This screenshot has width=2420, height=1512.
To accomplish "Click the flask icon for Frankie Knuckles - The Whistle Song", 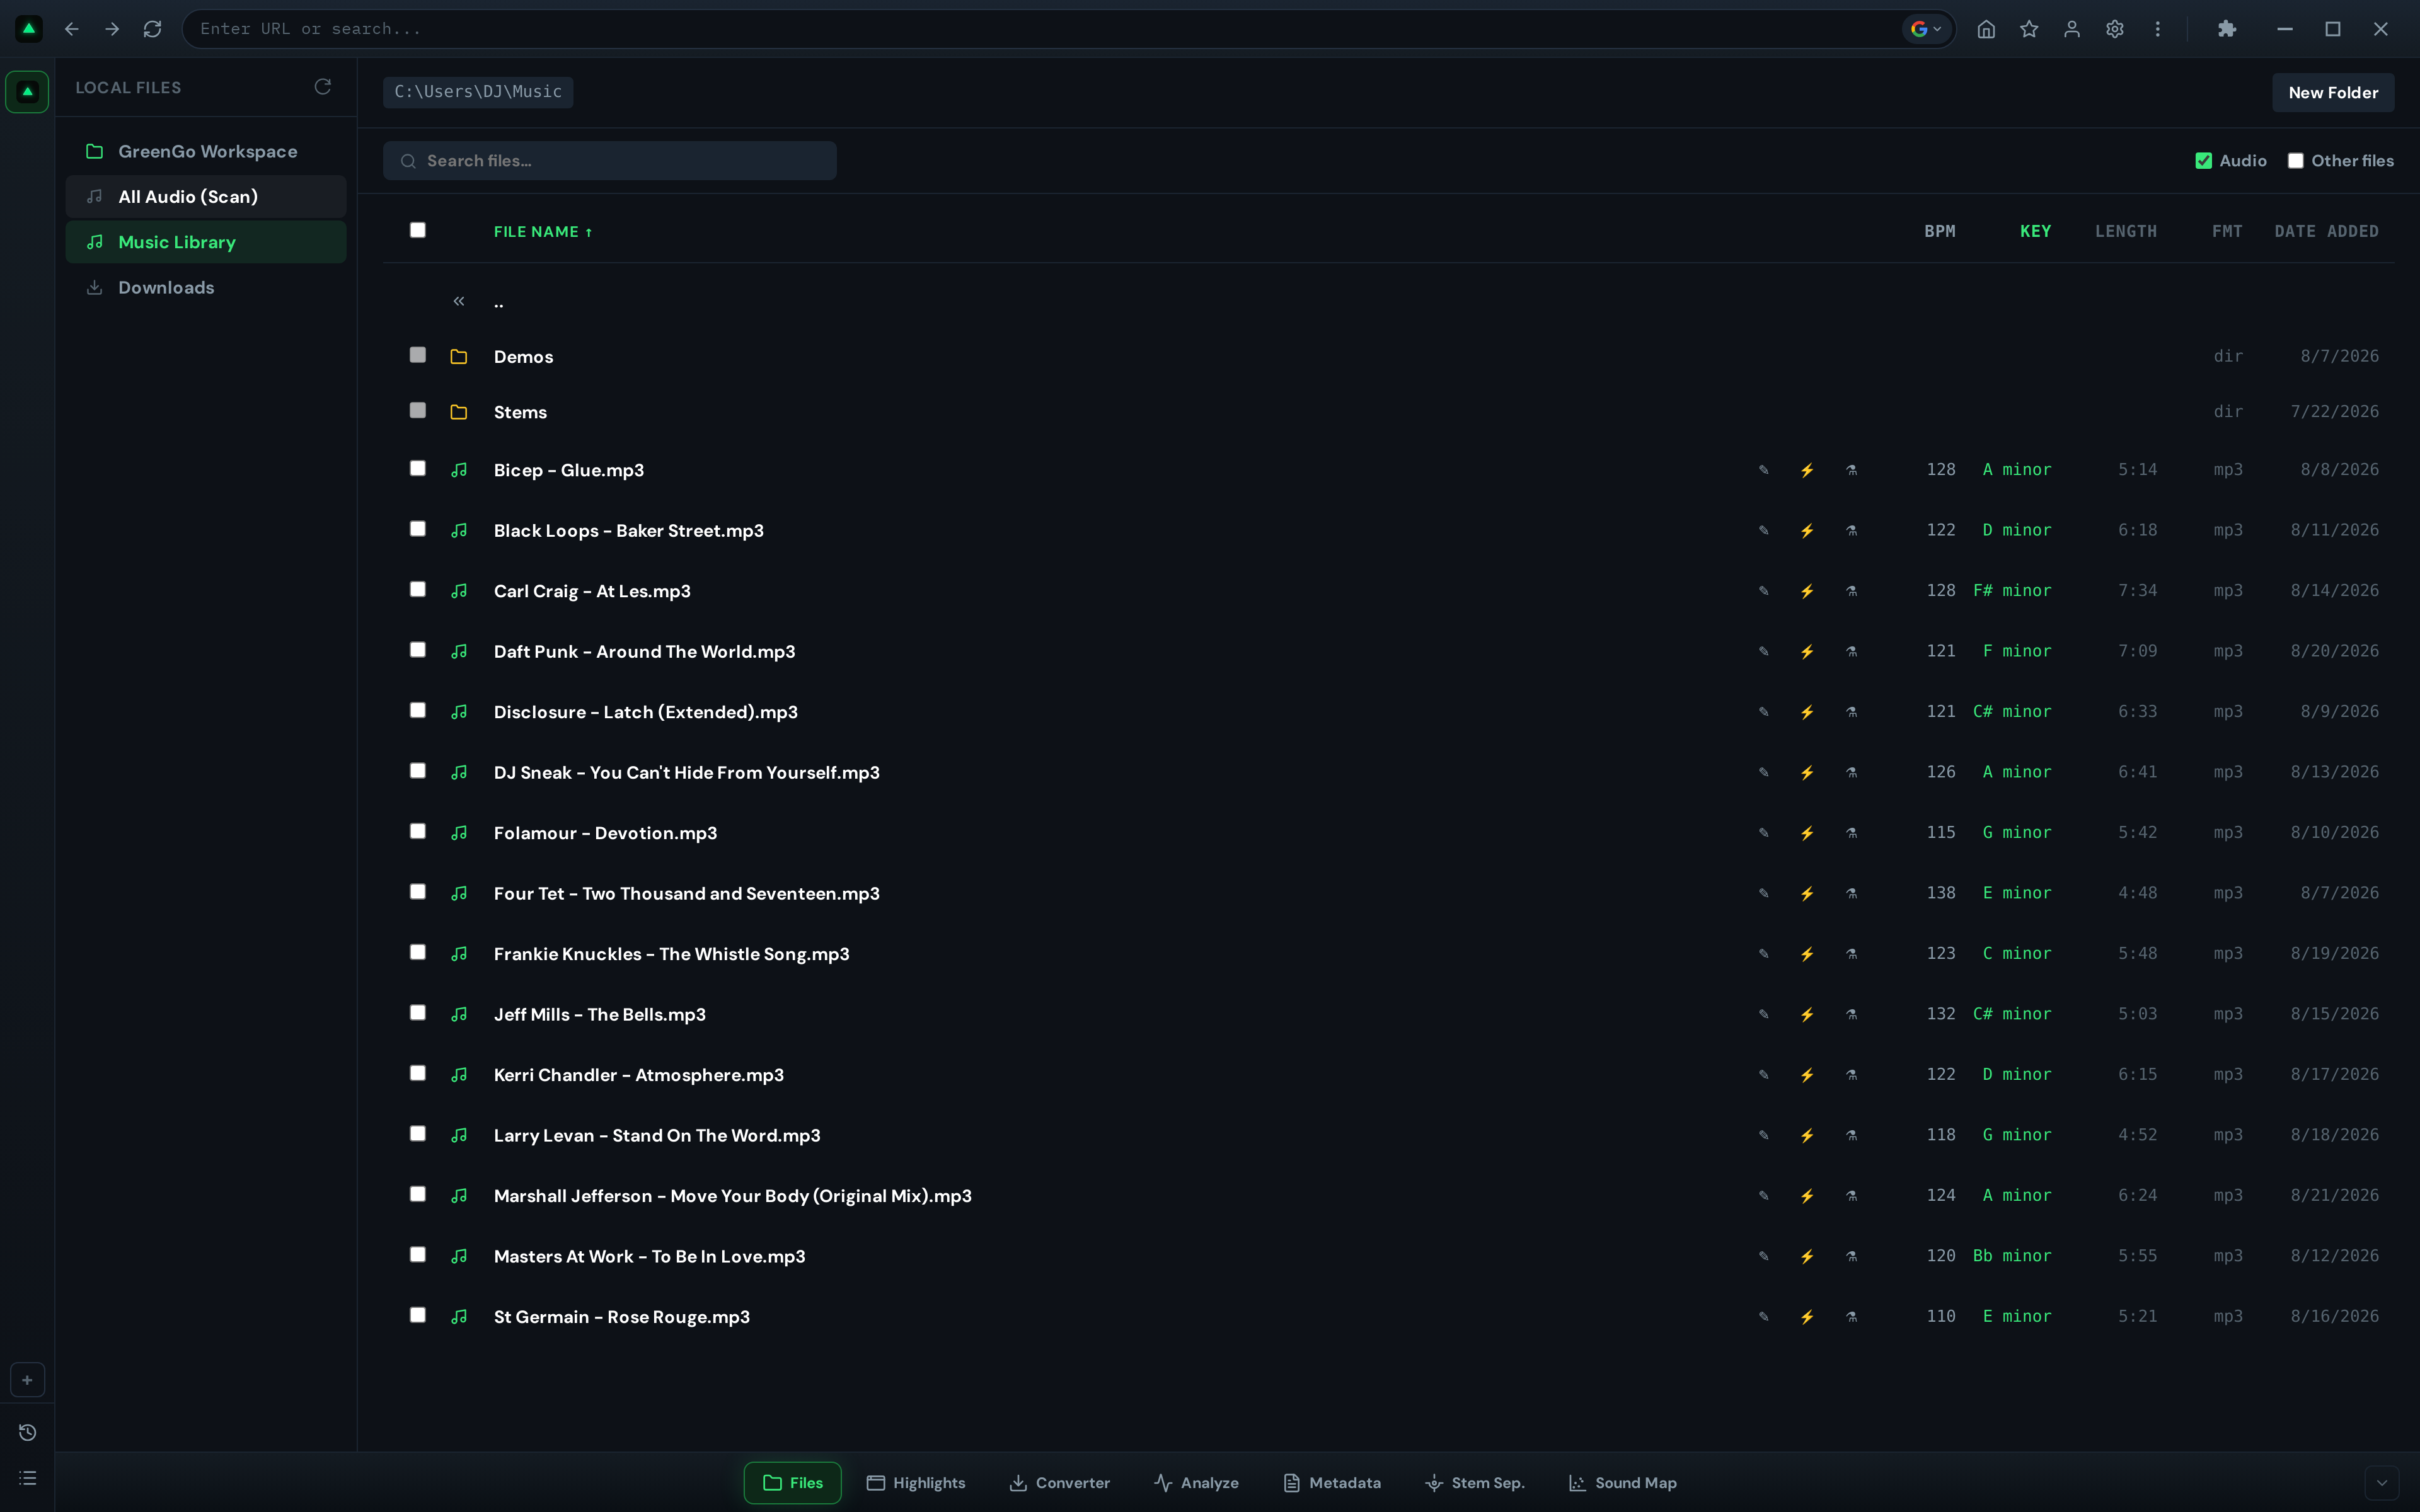I will pos(1851,954).
